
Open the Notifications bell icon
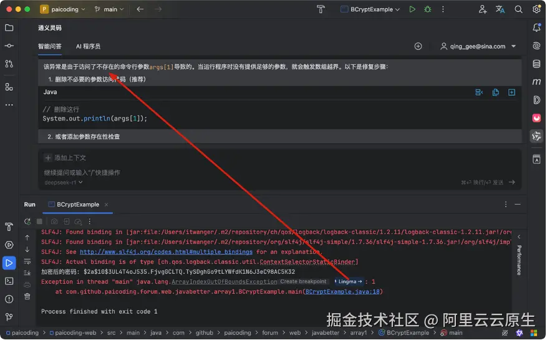point(536,28)
